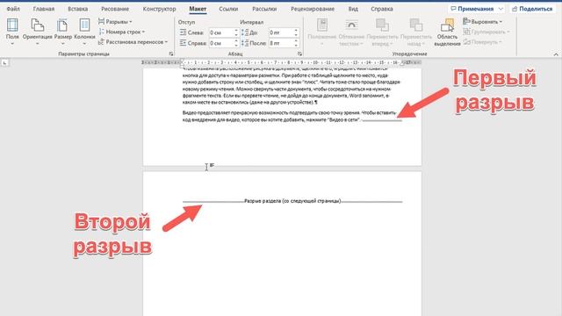The width and height of the screenshot is (562, 316).
Task: Click the После spacing field
Action: [281, 43]
